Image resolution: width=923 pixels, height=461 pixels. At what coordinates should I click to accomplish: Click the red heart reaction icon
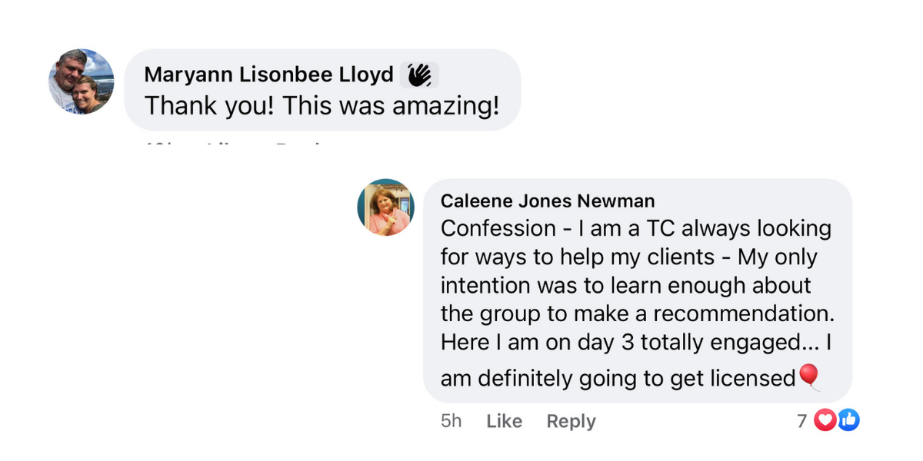[x=825, y=420]
